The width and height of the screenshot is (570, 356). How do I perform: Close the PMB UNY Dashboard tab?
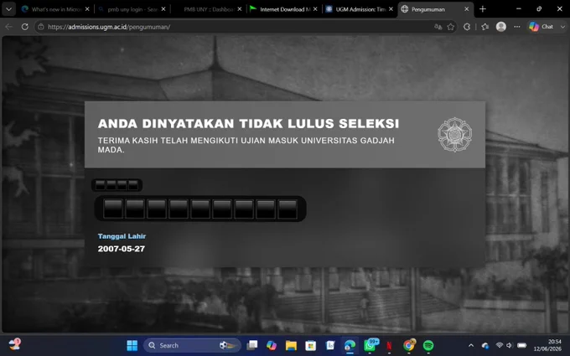point(240,9)
